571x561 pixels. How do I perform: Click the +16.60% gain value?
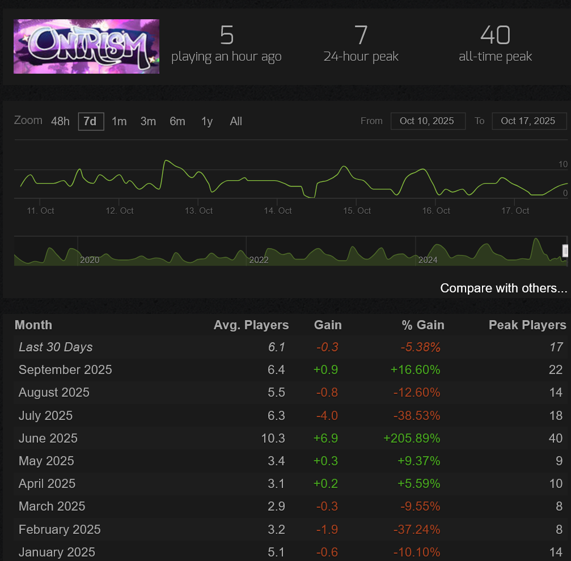415,369
